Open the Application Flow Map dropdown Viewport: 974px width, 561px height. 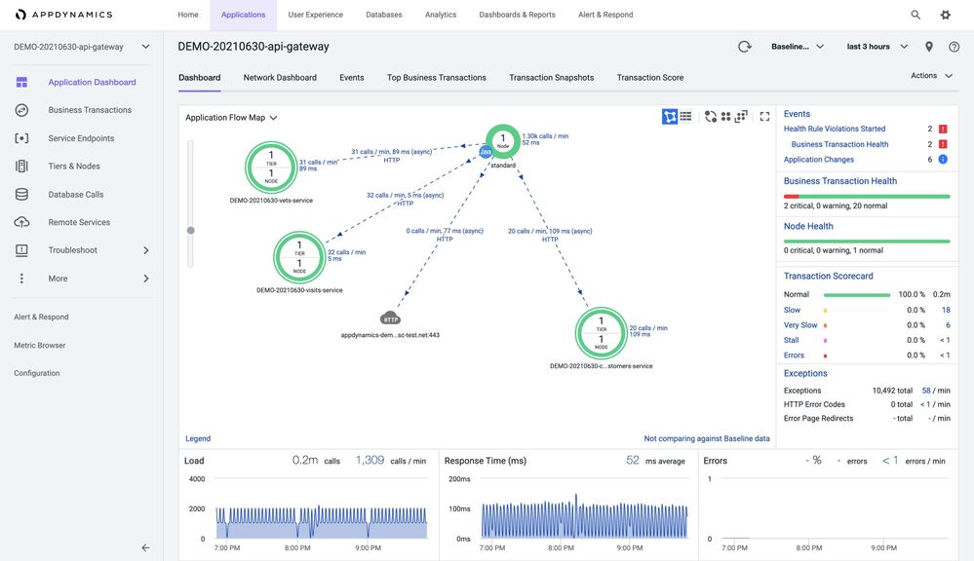231,117
